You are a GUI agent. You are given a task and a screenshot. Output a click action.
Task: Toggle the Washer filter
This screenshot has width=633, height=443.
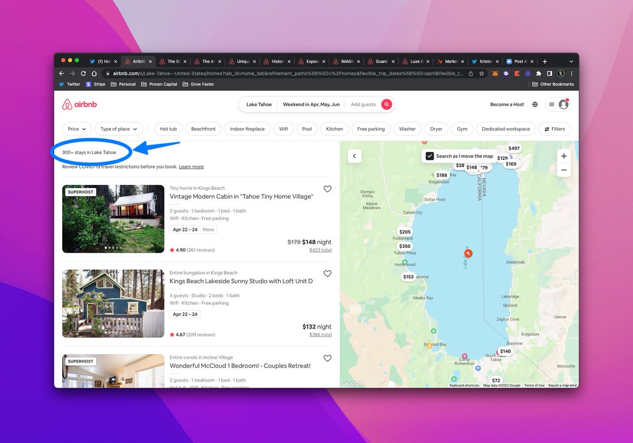407,129
